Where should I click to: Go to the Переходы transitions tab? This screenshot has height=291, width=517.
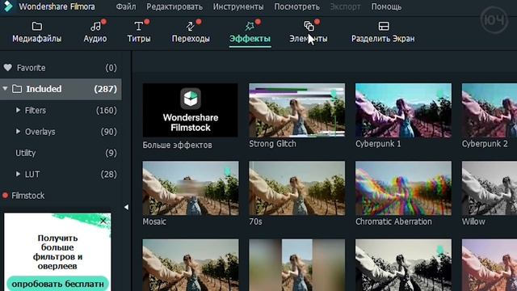(191, 32)
